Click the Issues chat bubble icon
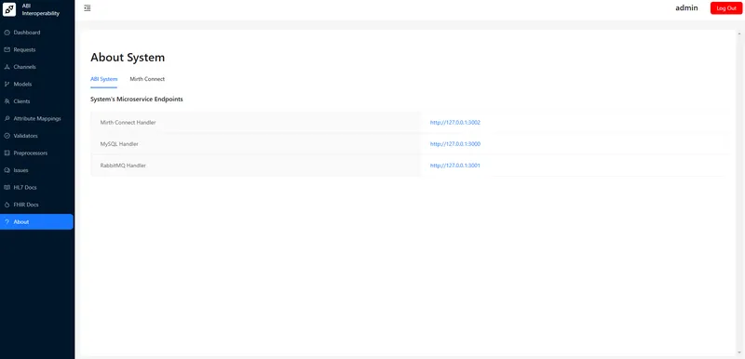This screenshot has width=745, height=359. click(7, 170)
